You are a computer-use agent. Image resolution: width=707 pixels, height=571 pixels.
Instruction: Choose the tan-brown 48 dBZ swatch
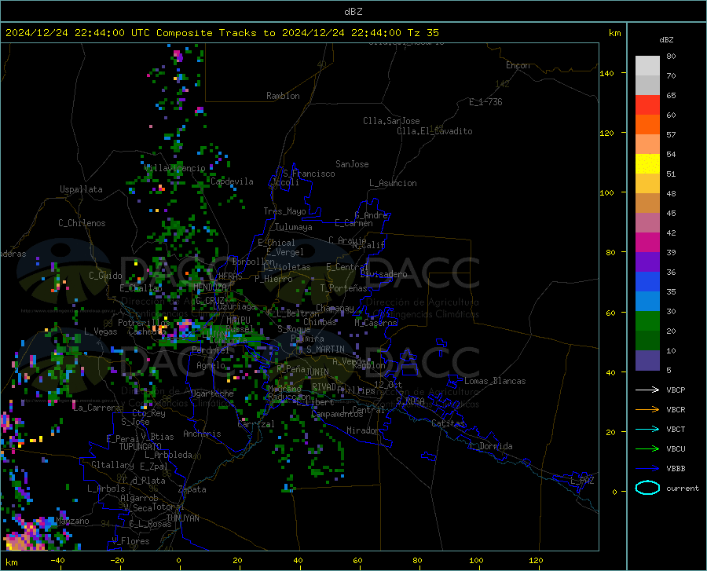(x=647, y=203)
